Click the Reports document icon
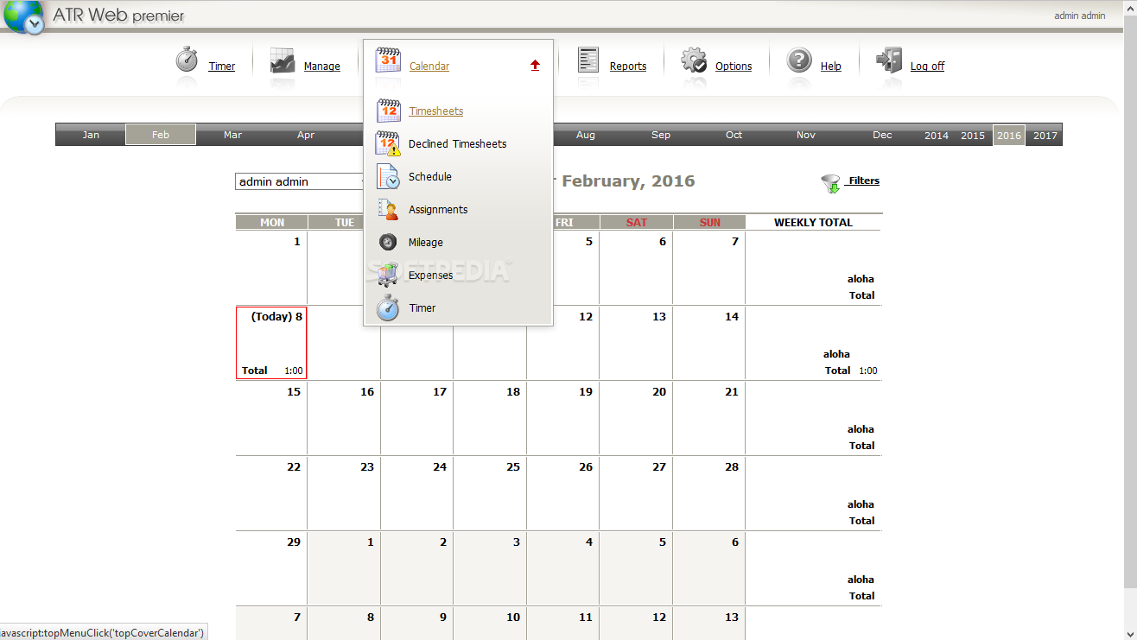 click(588, 60)
